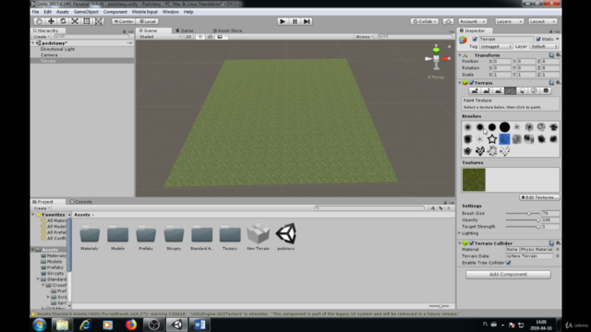Image resolution: width=591 pixels, height=332 pixels.
Task: Click the Pause button
Action: [295, 21]
